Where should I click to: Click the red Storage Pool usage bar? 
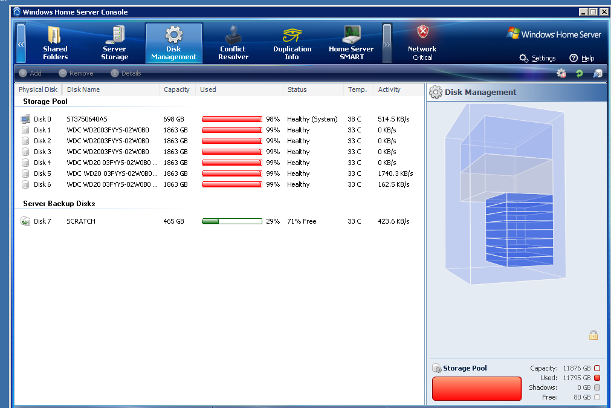(477, 389)
